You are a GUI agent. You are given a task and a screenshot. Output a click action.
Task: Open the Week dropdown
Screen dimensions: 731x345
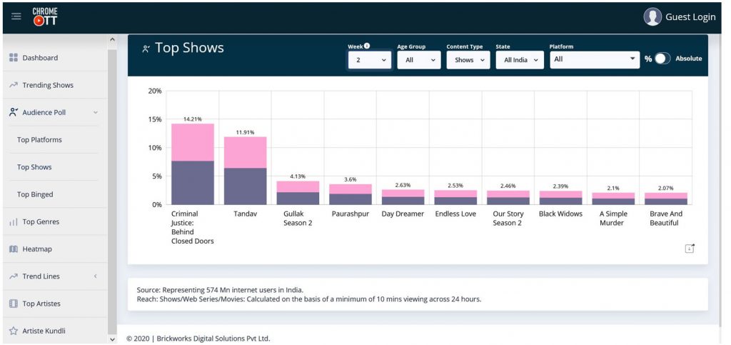[x=369, y=60]
